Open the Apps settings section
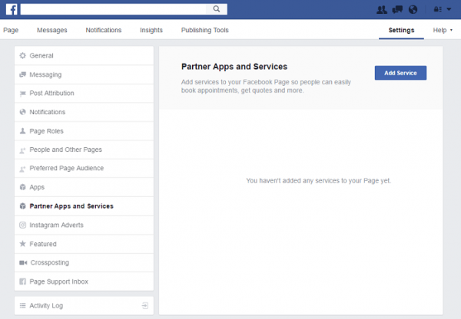The width and height of the screenshot is (461, 319). click(84, 187)
